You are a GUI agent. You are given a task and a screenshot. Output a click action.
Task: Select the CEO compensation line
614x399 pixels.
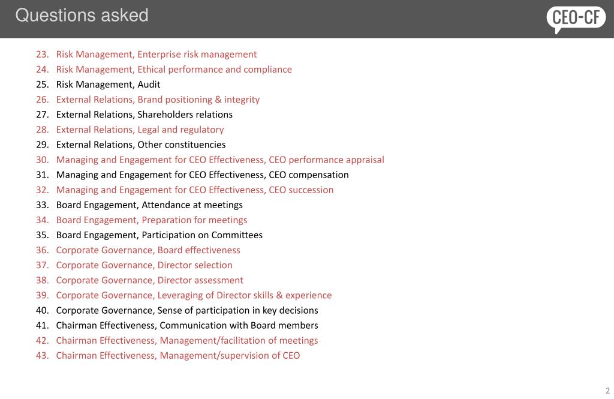pyautogui.click(x=202, y=175)
